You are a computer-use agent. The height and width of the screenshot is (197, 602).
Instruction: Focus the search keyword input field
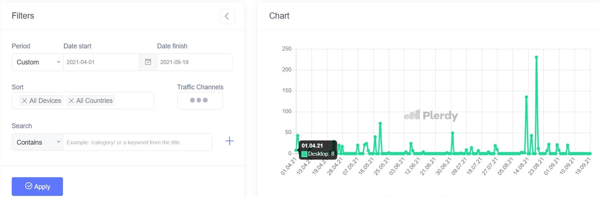click(137, 142)
